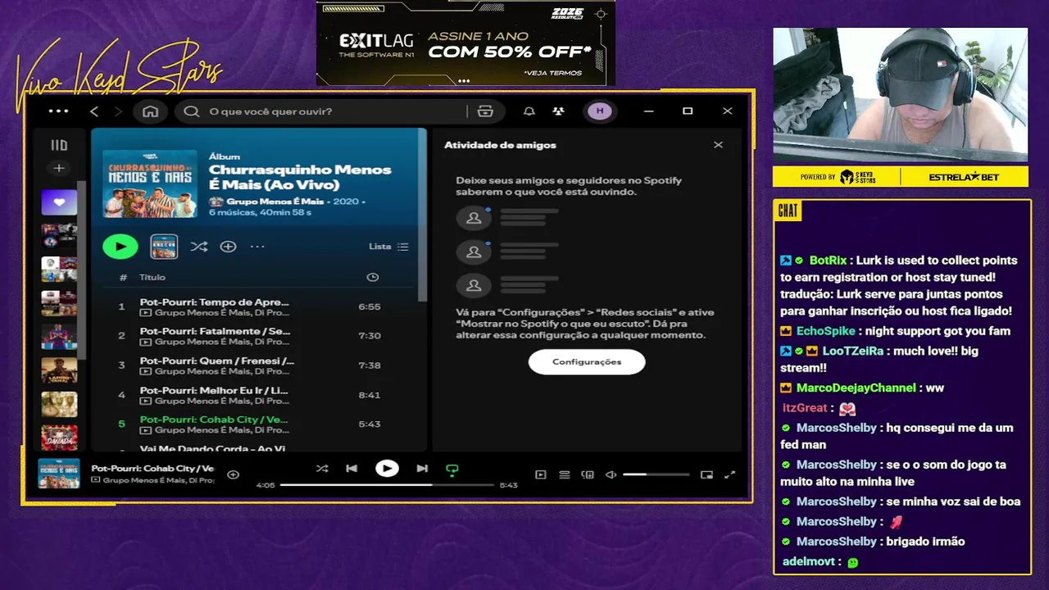
Task: Create playlist with plus in sidebar
Action: 59,168
